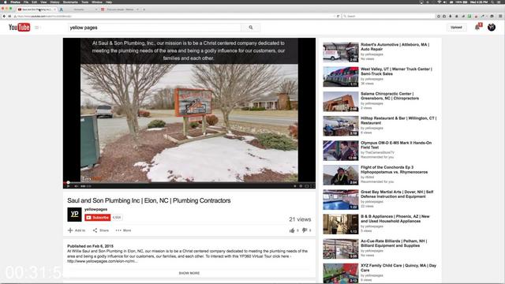This screenshot has width=505, height=284.
Task: Open the notifications bell
Action: (x=477, y=28)
